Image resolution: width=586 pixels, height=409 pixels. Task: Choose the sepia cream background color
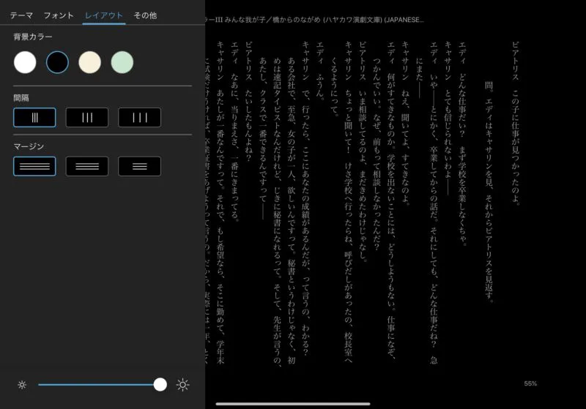click(x=89, y=62)
